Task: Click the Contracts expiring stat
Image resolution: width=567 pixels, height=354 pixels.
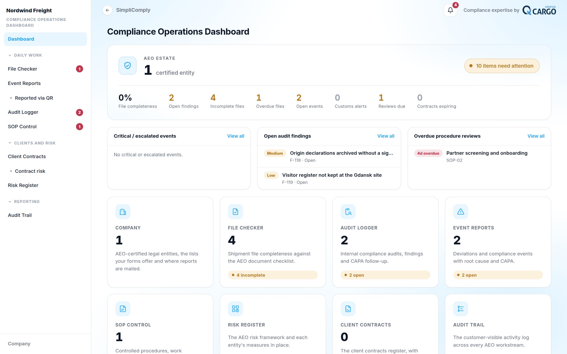Action: (437, 101)
